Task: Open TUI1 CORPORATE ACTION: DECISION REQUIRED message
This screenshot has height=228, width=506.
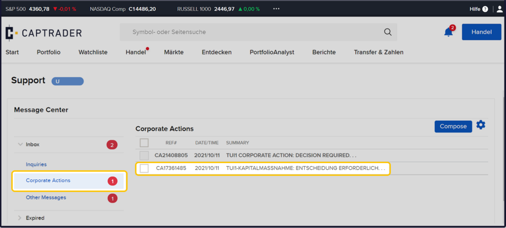Action: tap(291, 155)
